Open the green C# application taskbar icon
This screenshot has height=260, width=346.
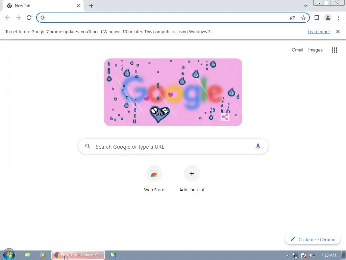[113, 255]
